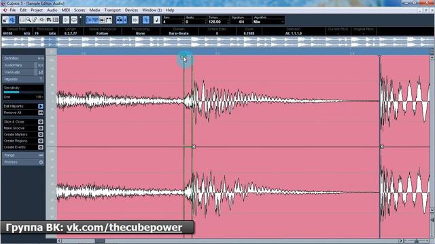435x244 pixels.
Task: Click the Create Events button icon
Action: (x=41, y=147)
